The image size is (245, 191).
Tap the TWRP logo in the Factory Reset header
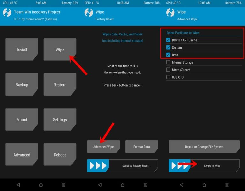pos(89,12)
